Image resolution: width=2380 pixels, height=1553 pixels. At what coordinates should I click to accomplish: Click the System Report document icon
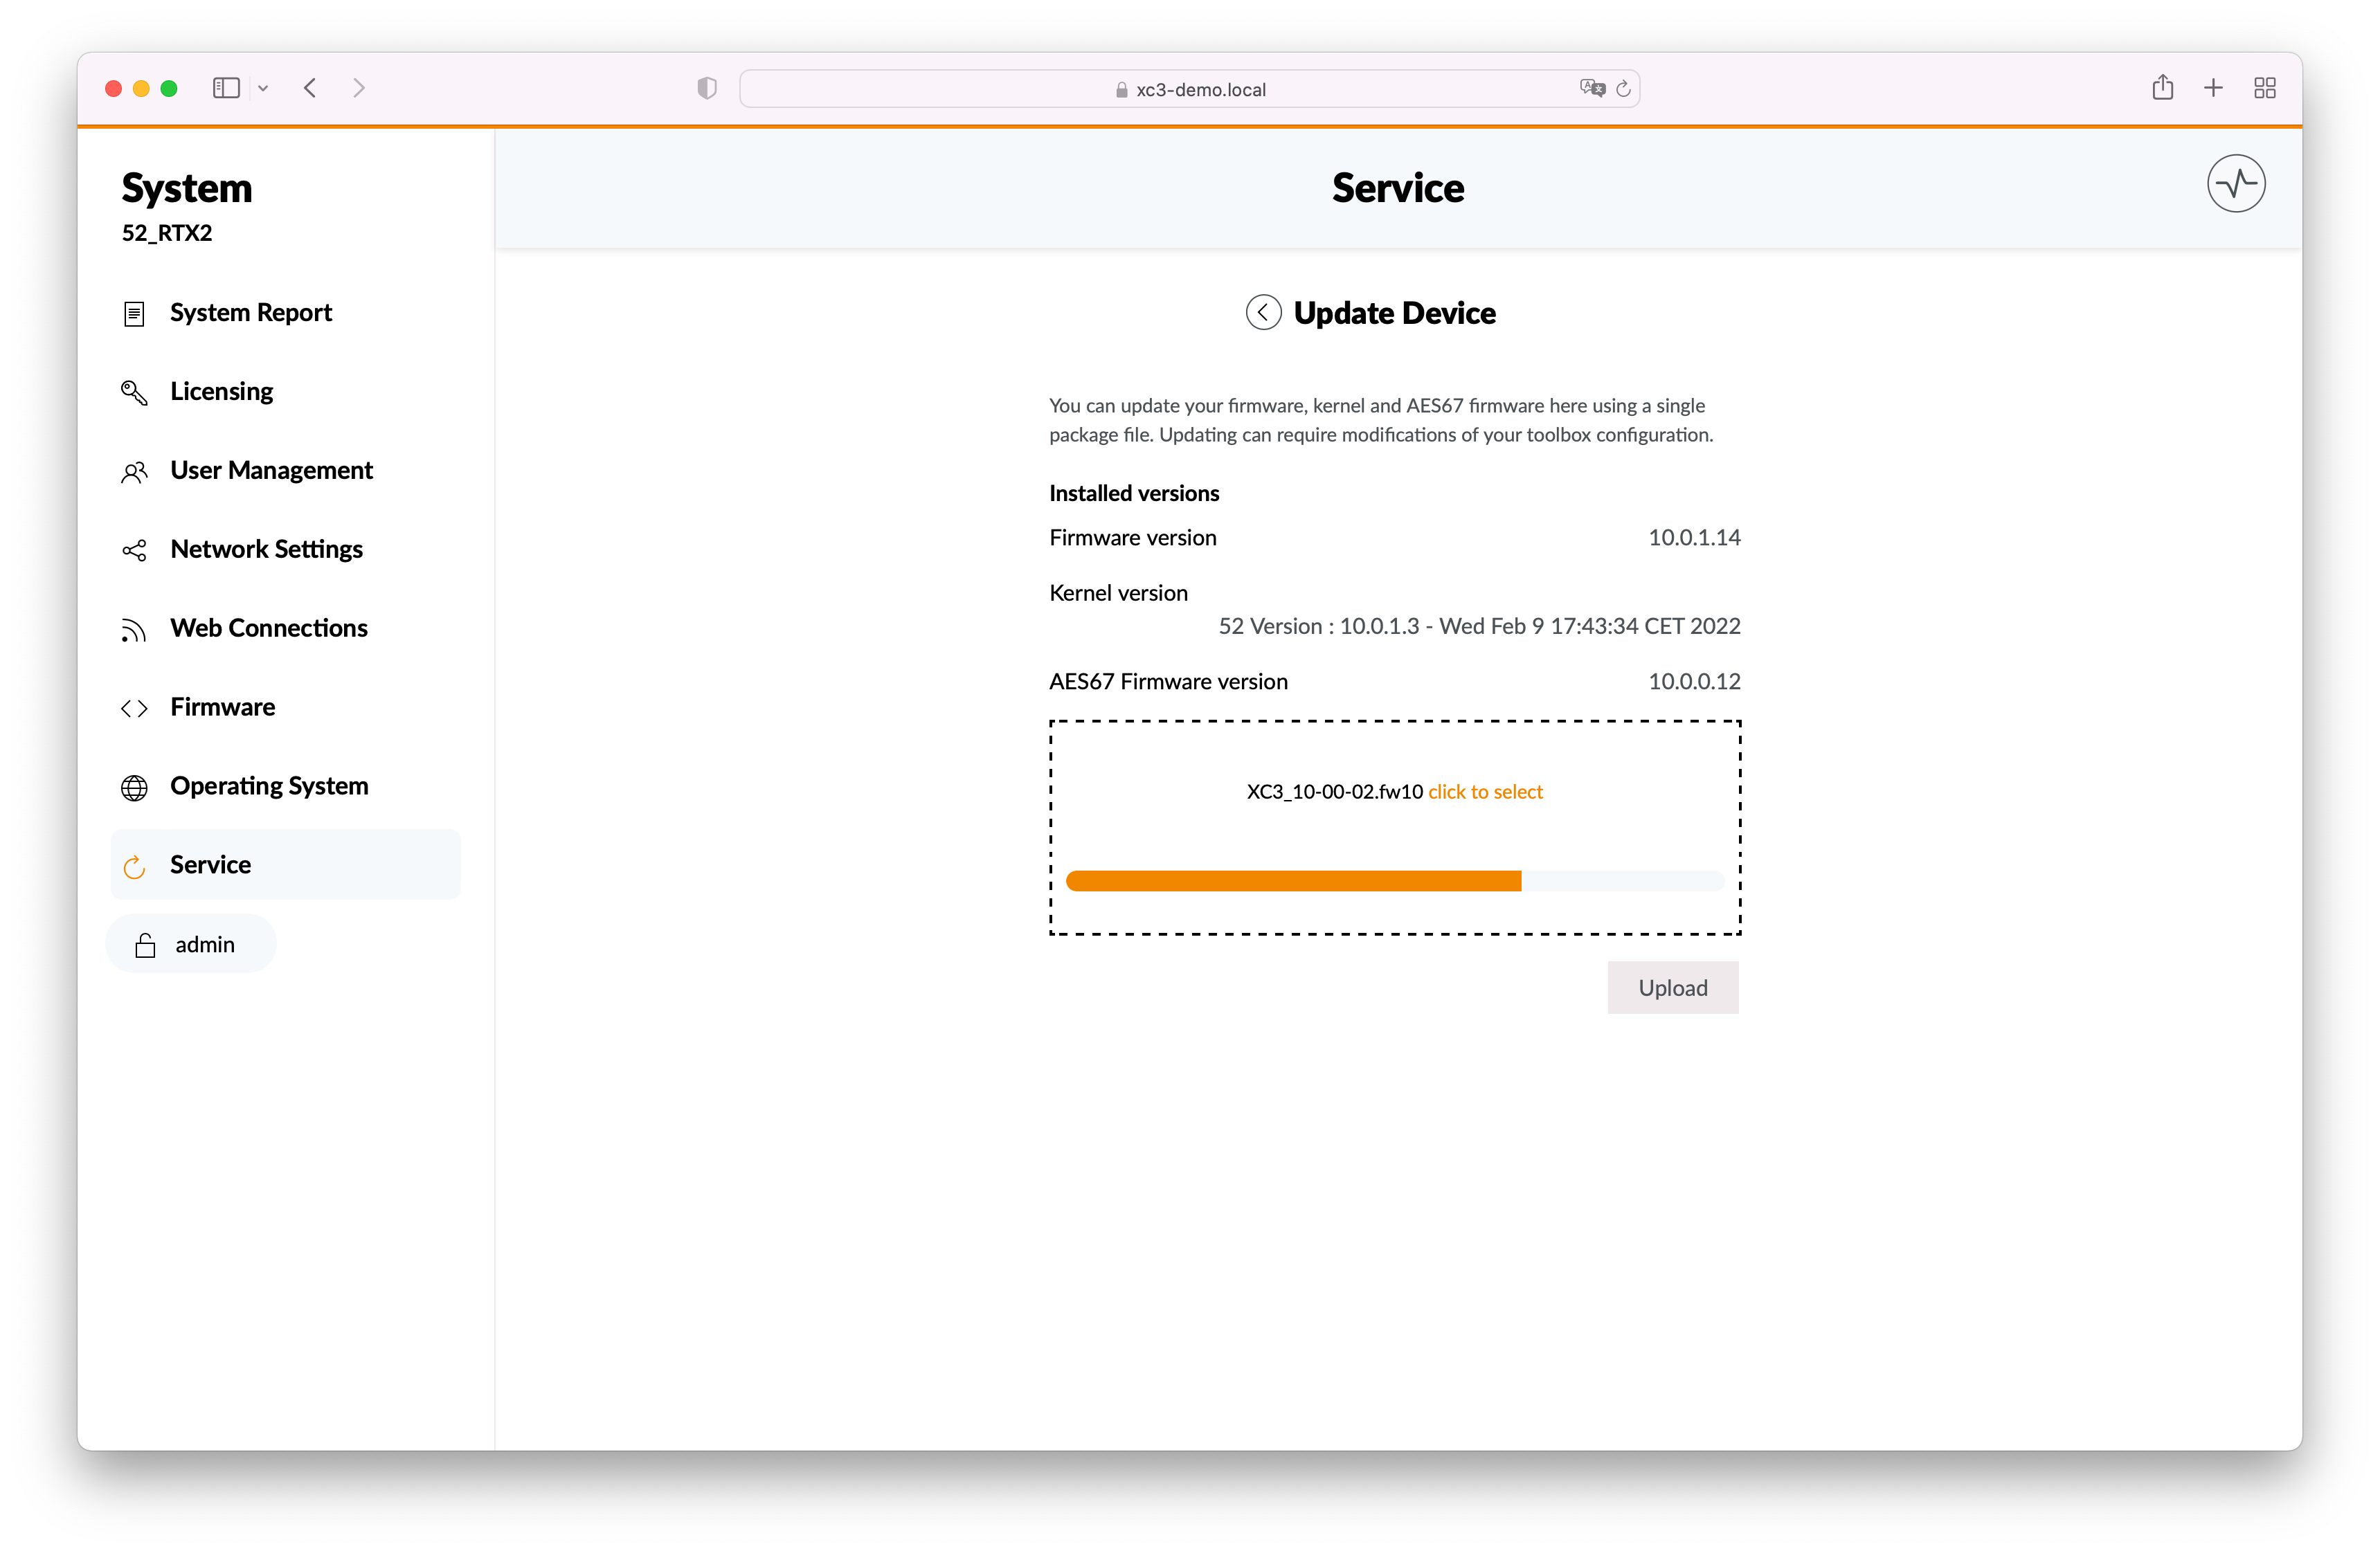pos(134,314)
